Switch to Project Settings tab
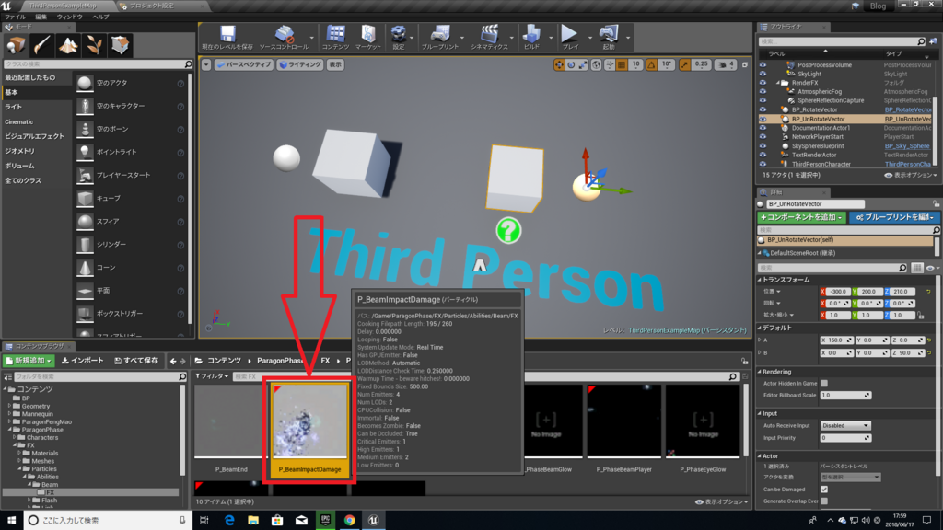Screen dimensions: 943x530 pos(152,6)
